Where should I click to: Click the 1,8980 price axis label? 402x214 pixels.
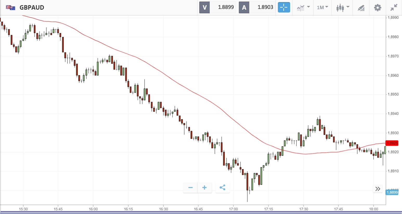pyautogui.click(x=393, y=37)
